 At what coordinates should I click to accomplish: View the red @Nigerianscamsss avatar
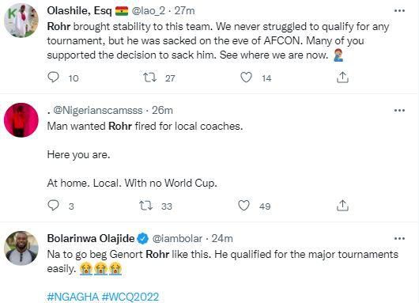[x=21, y=120]
